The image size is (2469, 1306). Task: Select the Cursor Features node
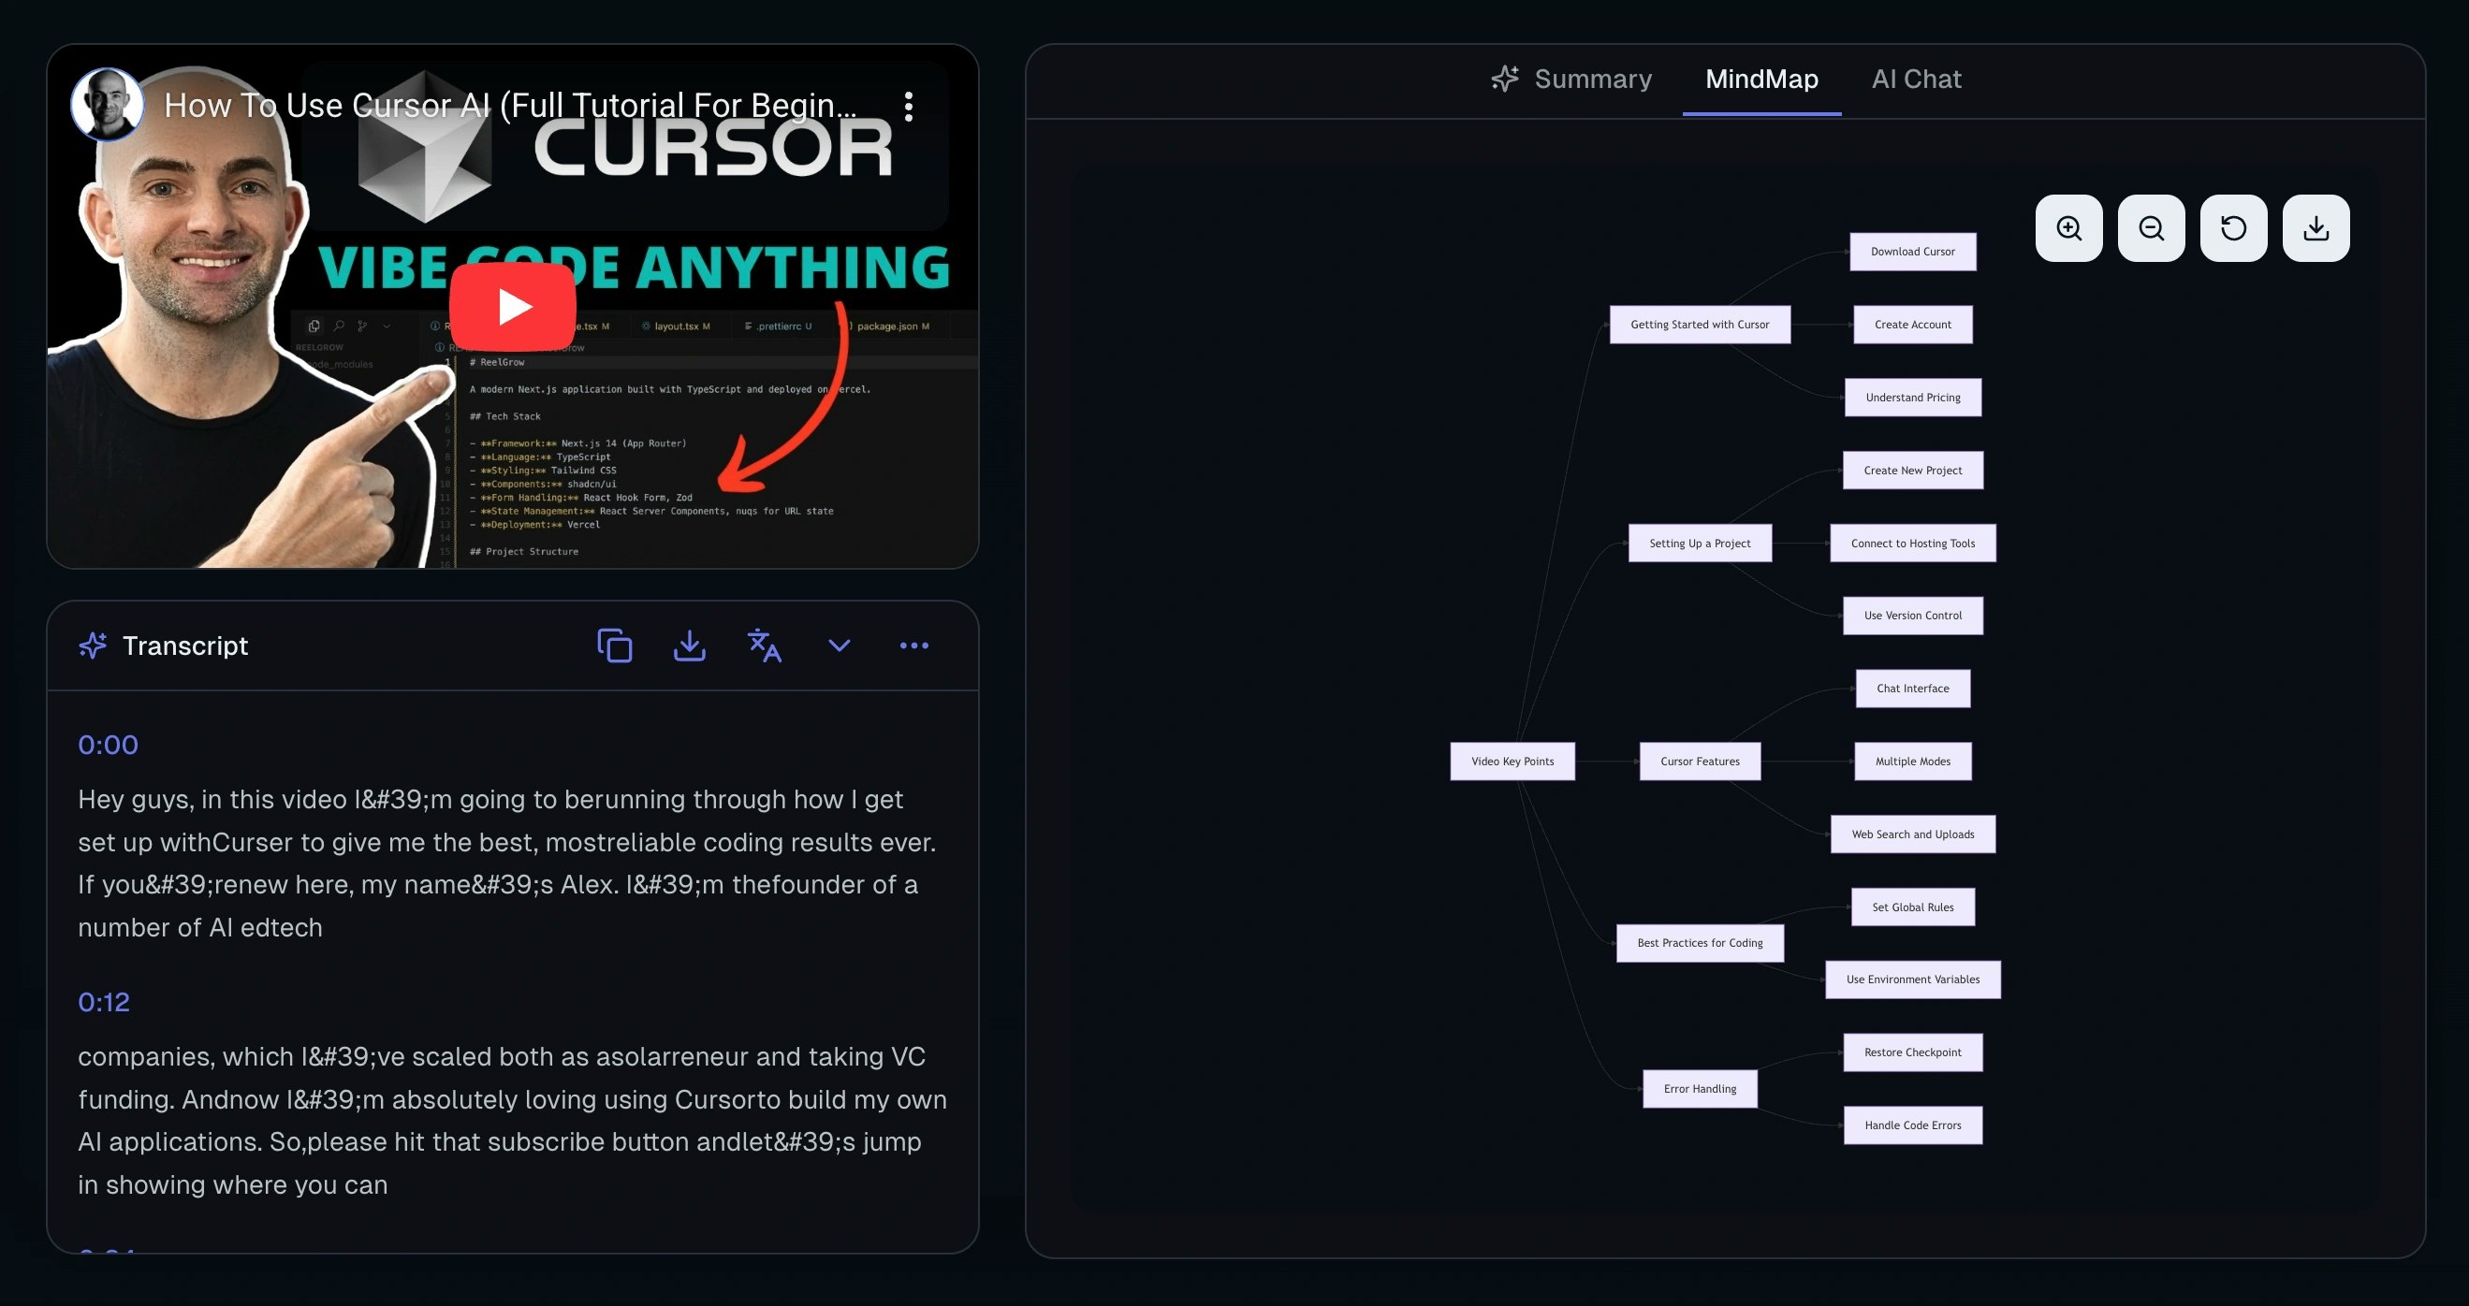click(1700, 761)
